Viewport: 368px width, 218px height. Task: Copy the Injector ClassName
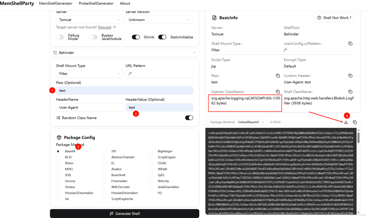click(278, 92)
